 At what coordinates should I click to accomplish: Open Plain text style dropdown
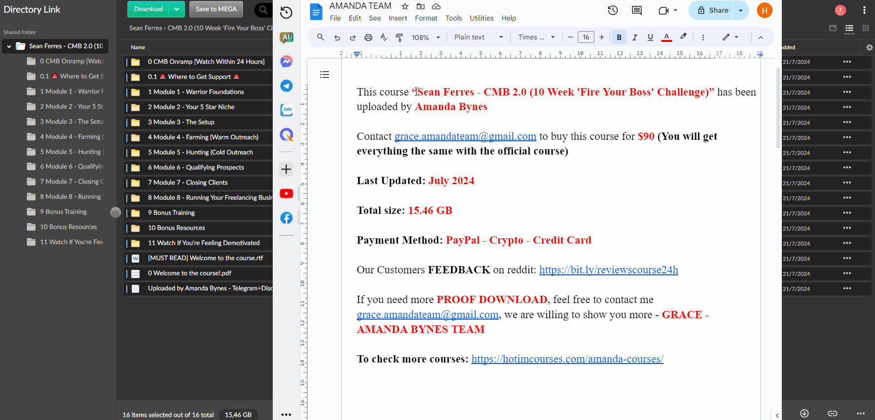tap(478, 38)
